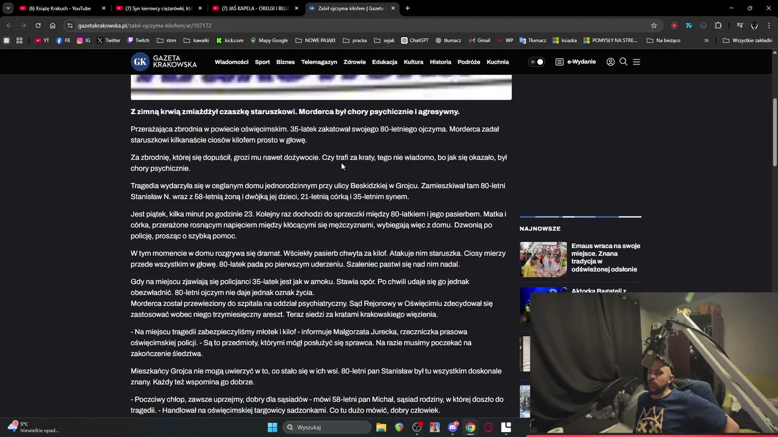This screenshot has height=437, width=778.
Task: Open the weather widget on taskbar
Action: (x=33, y=427)
